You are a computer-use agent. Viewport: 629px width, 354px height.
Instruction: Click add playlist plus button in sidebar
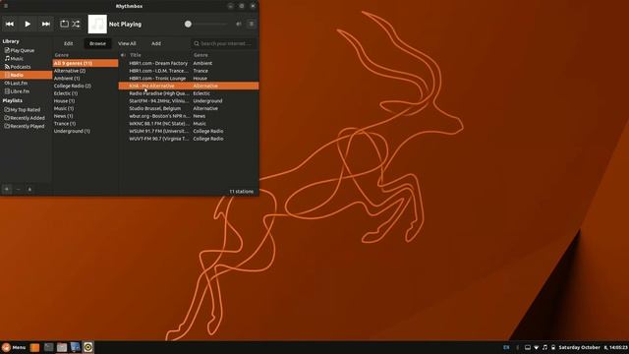pyautogui.click(x=7, y=189)
